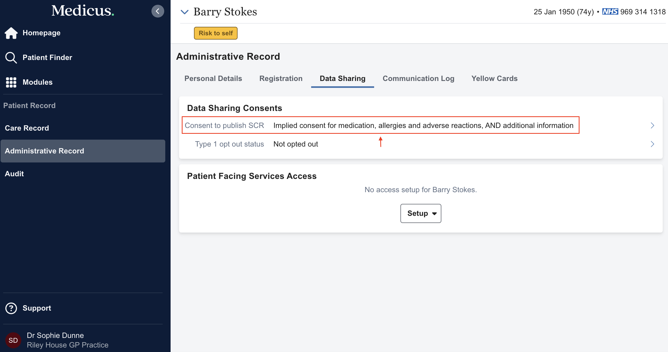Select the Yellow Cards tab

pyautogui.click(x=494, y=79)
